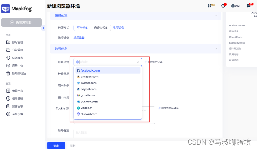
Task: Choose paypal.com from the platform list
Action: tap(108, 89)
